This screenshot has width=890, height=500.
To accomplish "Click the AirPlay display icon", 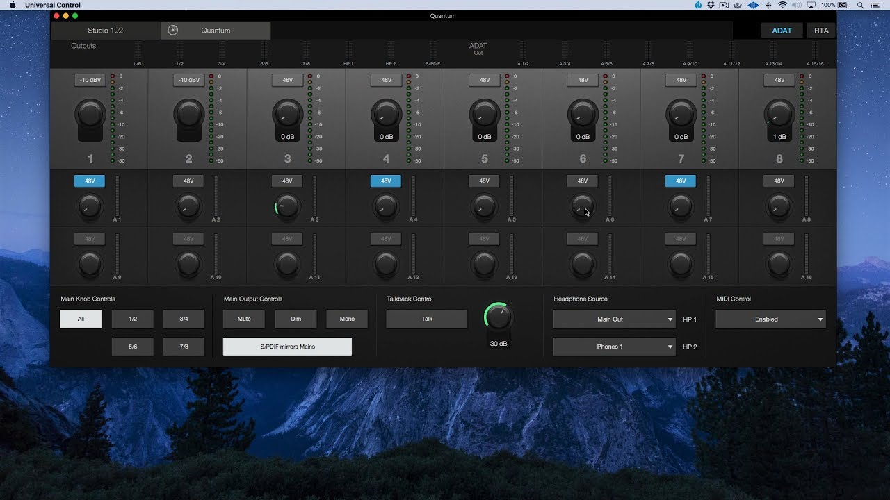I will click(x=811, y=5).
